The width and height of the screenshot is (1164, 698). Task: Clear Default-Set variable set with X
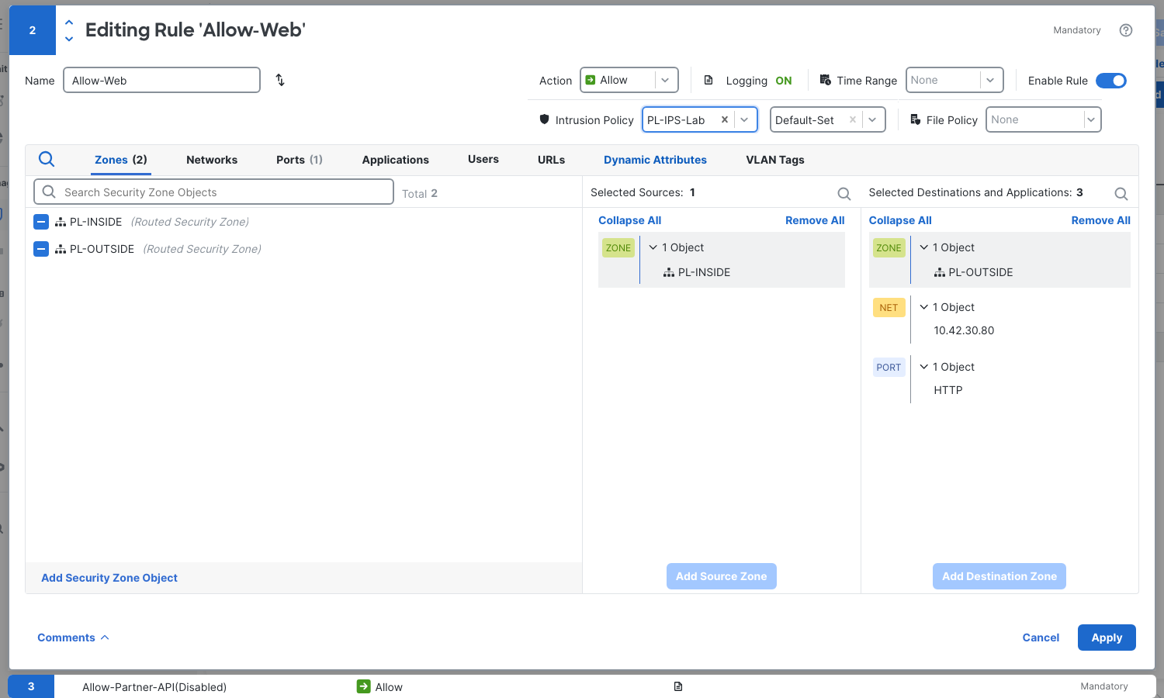pos(853,119)
